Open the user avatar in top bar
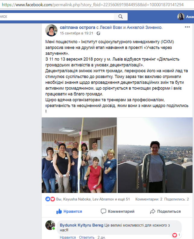This screenshot has width=194, height=239. point(181,17)
